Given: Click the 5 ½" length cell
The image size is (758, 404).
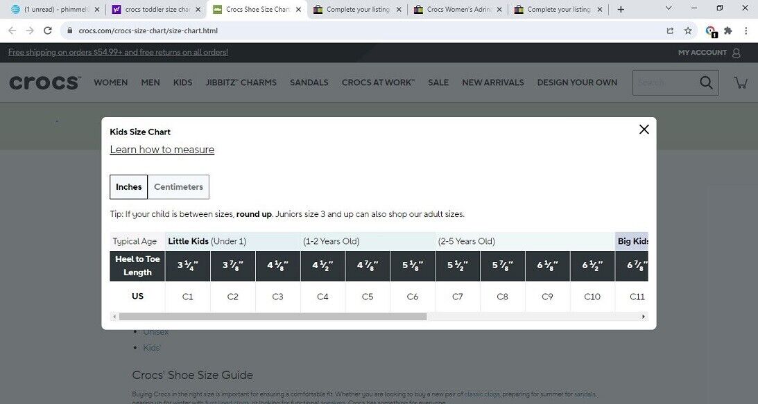Looking at the screenshot, I should (x=457, y=266).
